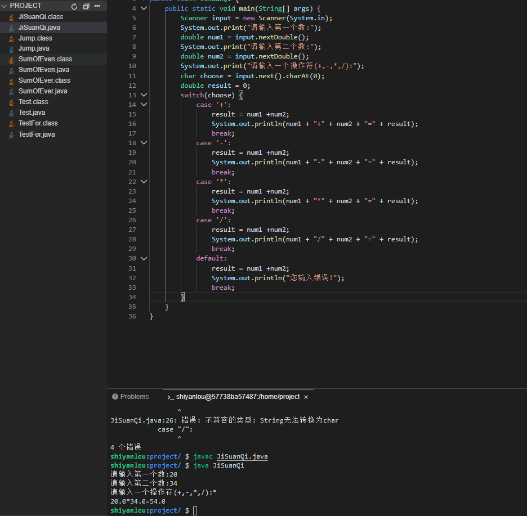Click 'double num1' declaration on line 7

202,37
